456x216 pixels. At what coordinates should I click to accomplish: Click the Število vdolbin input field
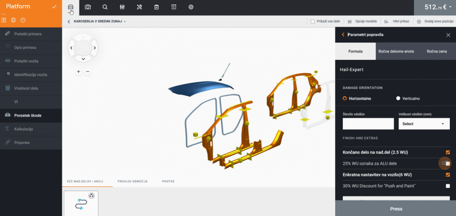pyautogui.click(x=368, y=124)
